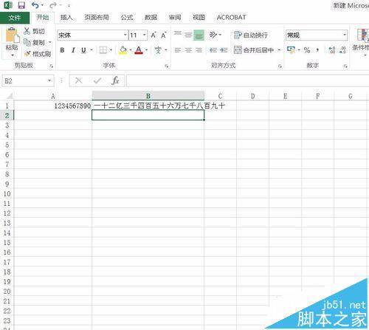Decrease indent of cell contents

pyautogui.click(x=213, y=50)
